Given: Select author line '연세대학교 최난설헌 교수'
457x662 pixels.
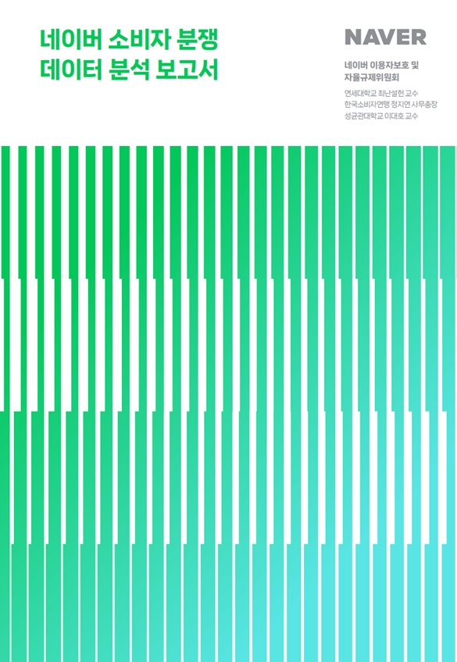Looking at the screenshot, I should 381,94.
